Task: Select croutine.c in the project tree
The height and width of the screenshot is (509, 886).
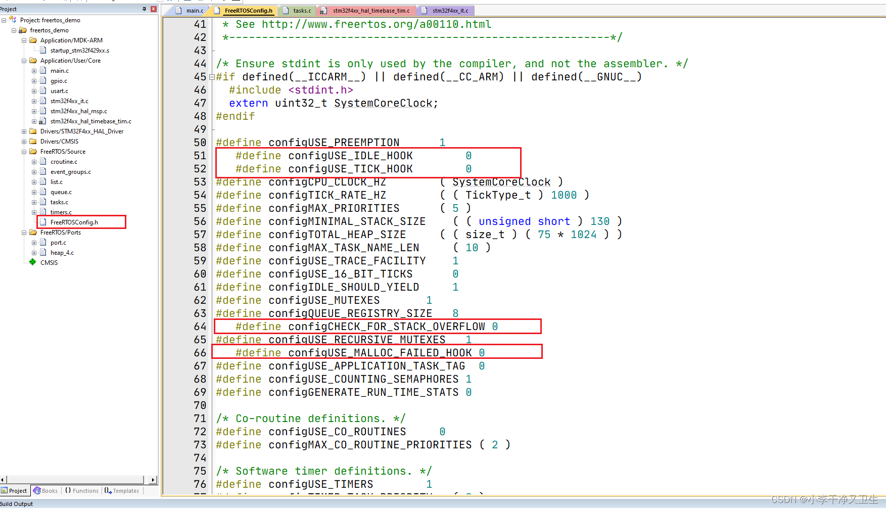Action: click(64, 162)
